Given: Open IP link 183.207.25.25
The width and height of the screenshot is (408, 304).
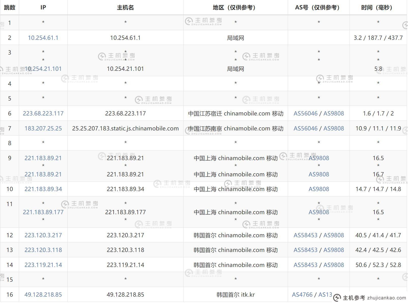Looking at the screenshot, I should pyautogui.click(x=43, y=128).
